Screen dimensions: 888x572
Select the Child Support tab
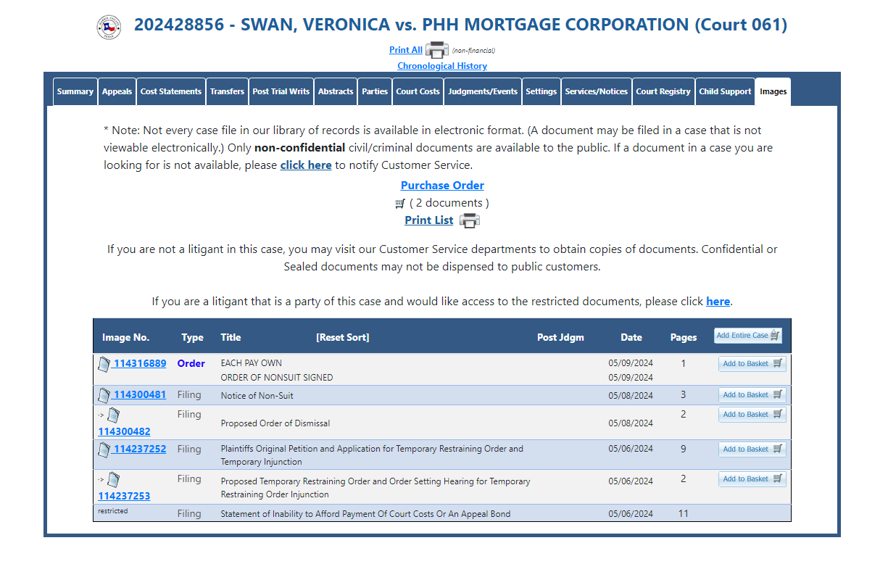[x=725, y=91]
